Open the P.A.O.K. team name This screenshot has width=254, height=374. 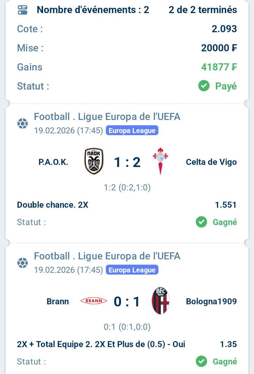[53, 162]
